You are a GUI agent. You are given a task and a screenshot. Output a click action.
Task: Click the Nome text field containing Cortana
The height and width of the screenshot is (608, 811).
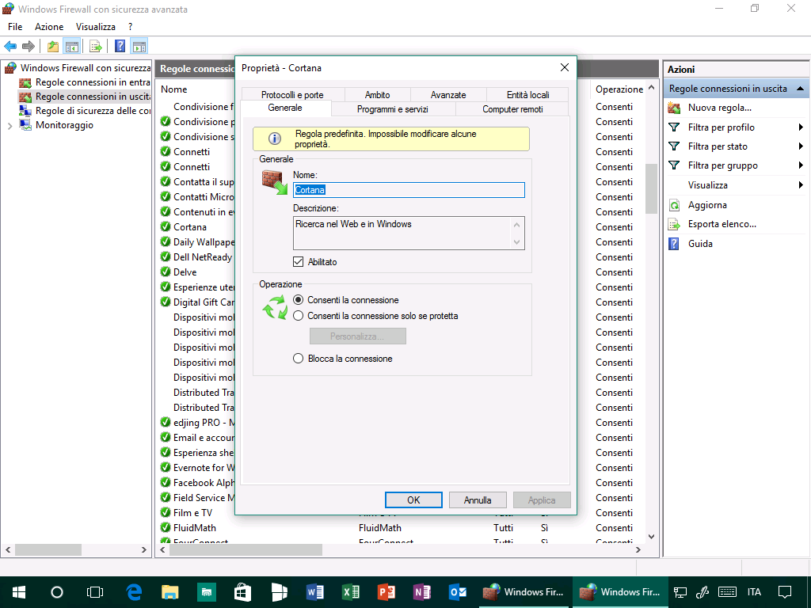click(409, 190)
